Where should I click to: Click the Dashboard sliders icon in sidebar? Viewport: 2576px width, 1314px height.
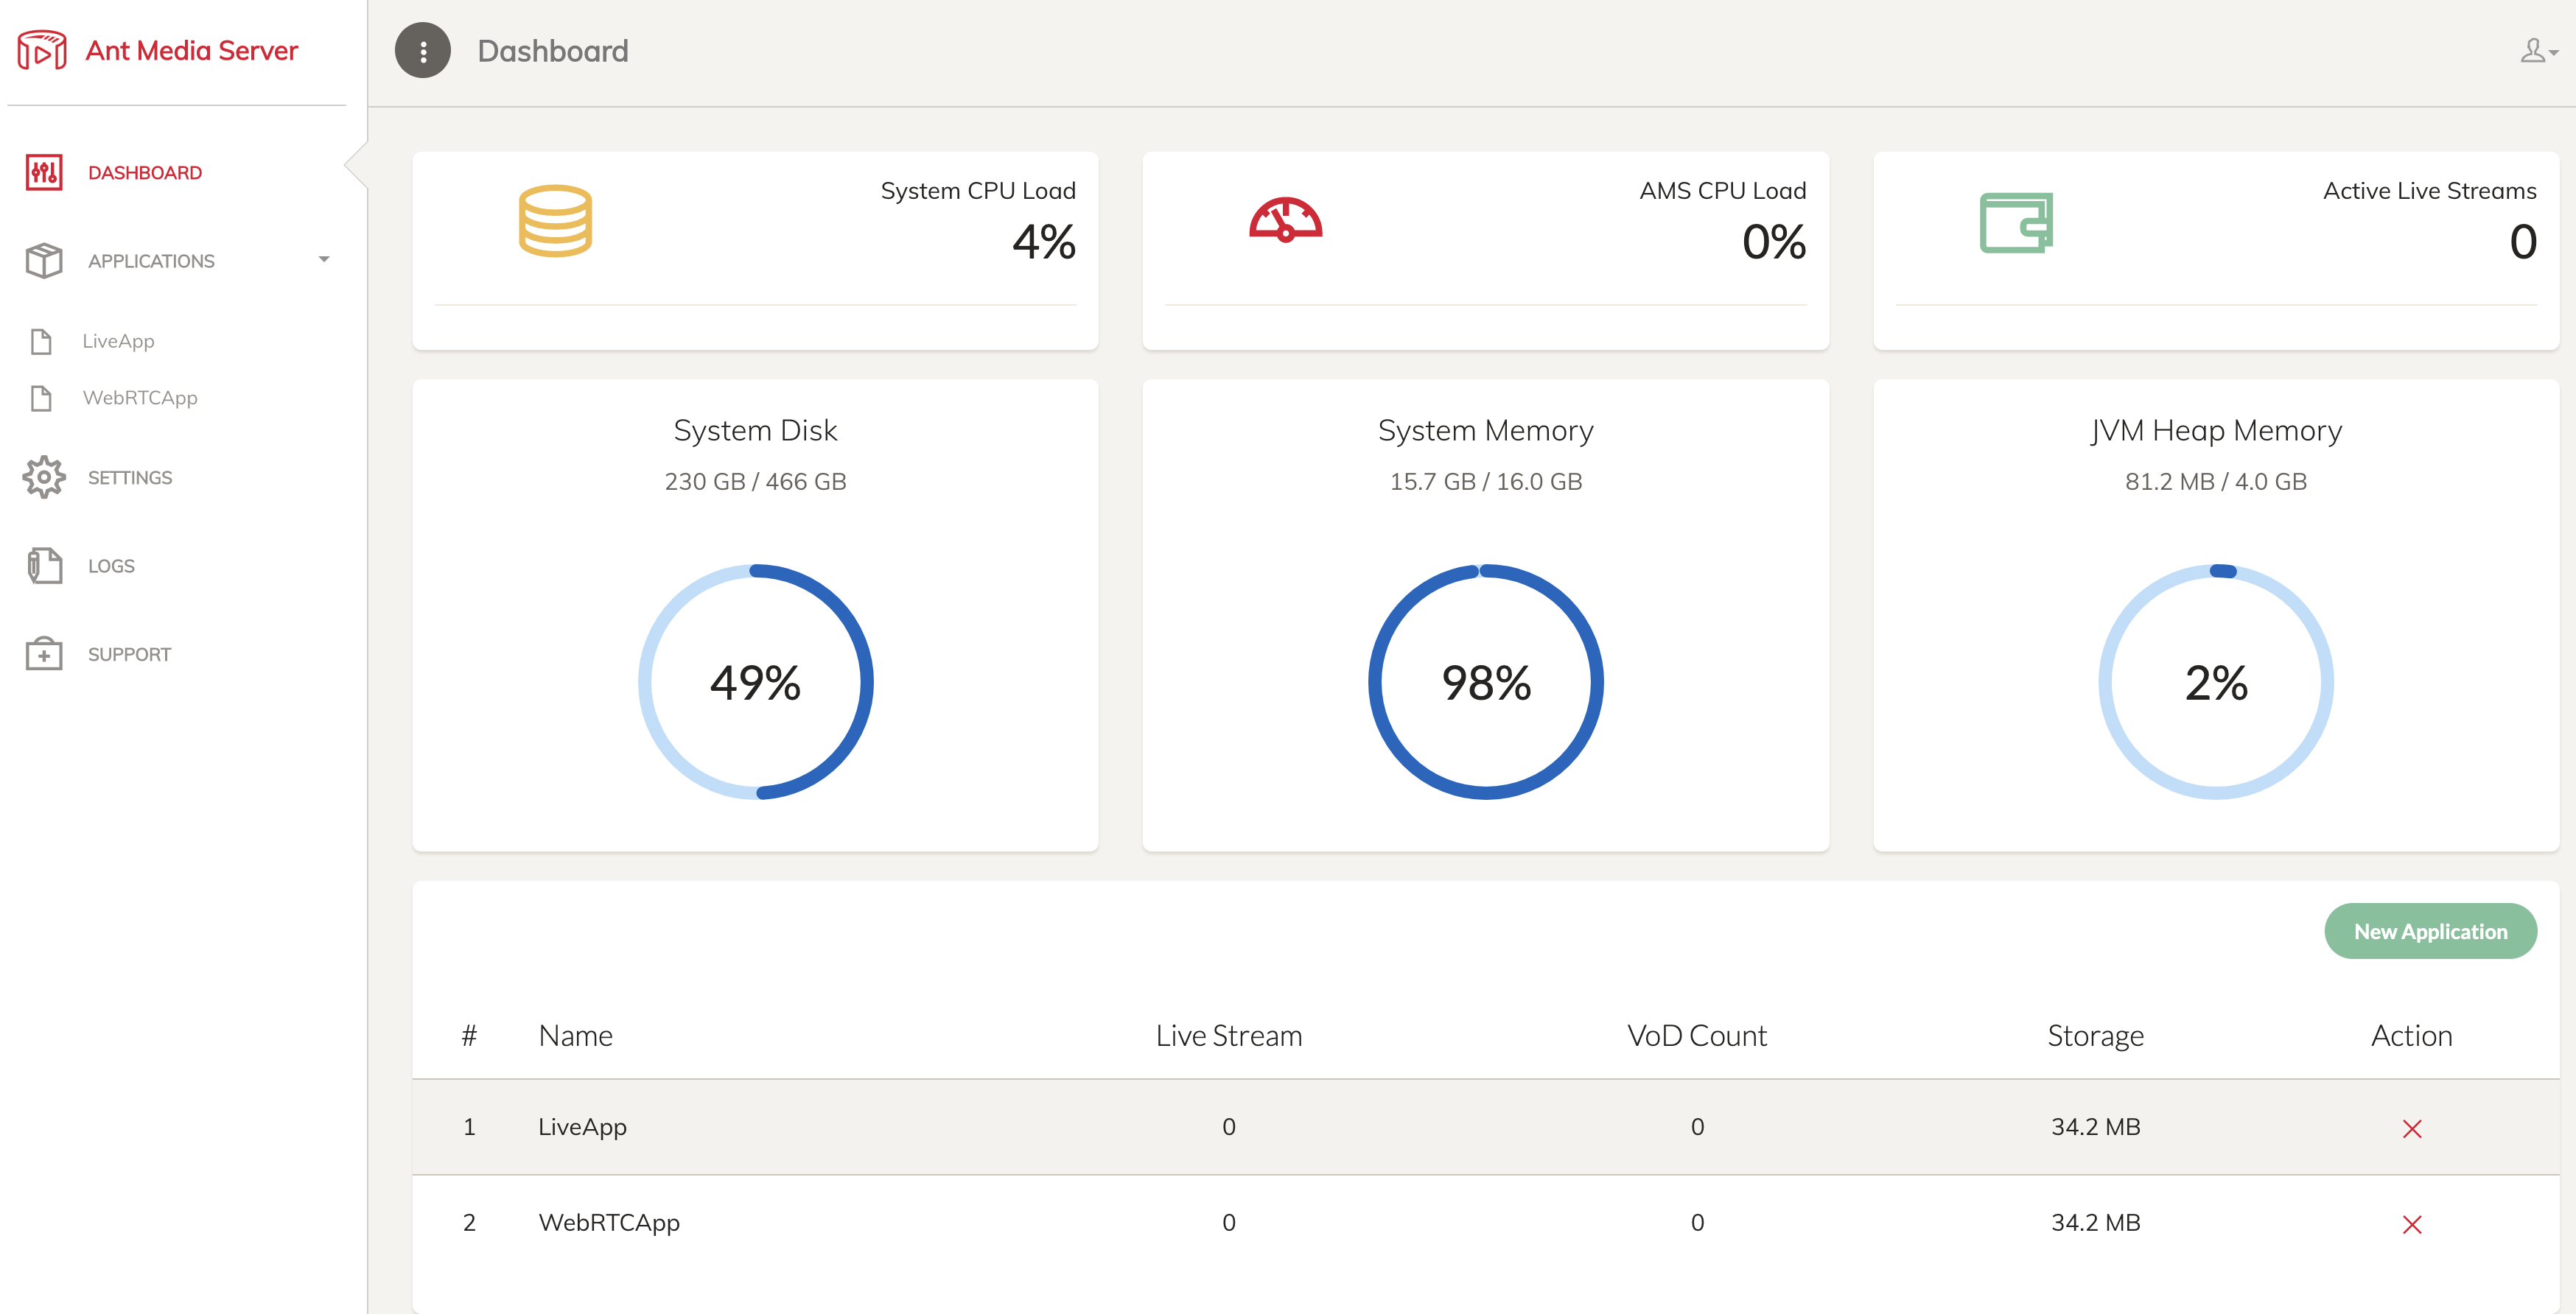pyautogui.click(x=44, y=173)
